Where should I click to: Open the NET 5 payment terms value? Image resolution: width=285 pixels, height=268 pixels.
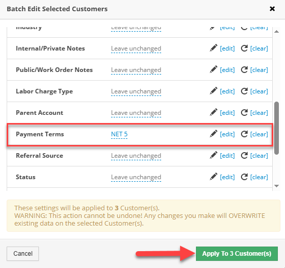click(x=119, y=134)
